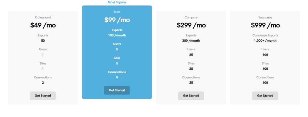Click the 100 /month exports value
The height and width of the screenshot is (117, 308).
[117, 35]
